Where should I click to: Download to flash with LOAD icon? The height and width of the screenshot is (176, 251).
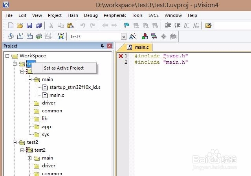tap(61, 37)
